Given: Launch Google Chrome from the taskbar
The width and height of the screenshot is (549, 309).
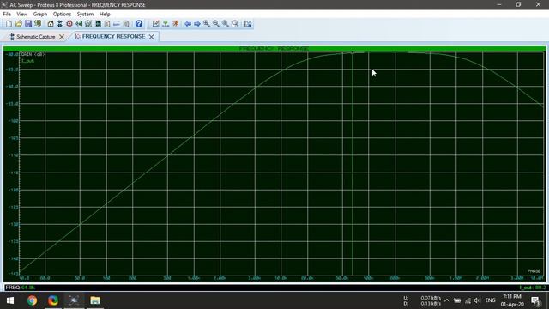Looking at the screenshot, I should click(x=33, y=300).
